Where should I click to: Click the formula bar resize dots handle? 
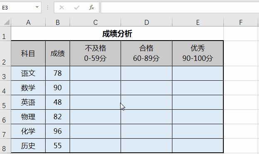click(x=48, y=7)
